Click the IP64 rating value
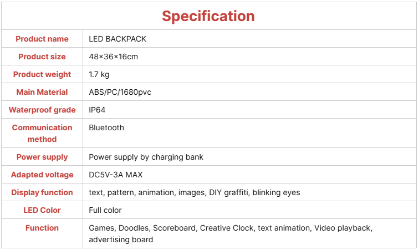The height and width of the screenshot is (250, 419). pyautogui.click(x=97, y=110)
